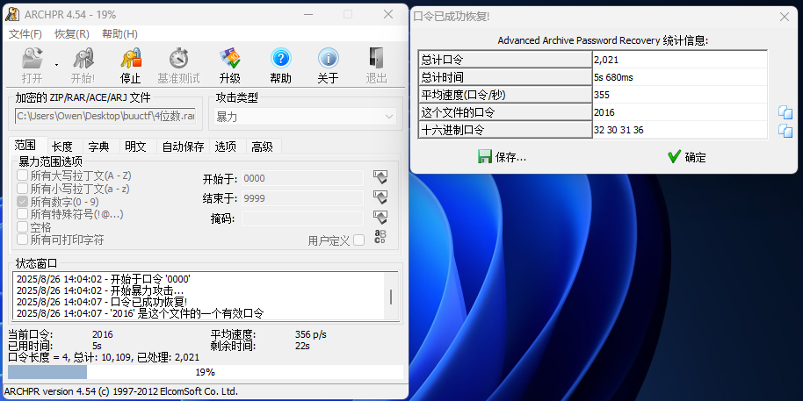The width and height of the screenshot is (803, 401).
Task: Open the About (关于) toolbar icon
Action: 328,58
